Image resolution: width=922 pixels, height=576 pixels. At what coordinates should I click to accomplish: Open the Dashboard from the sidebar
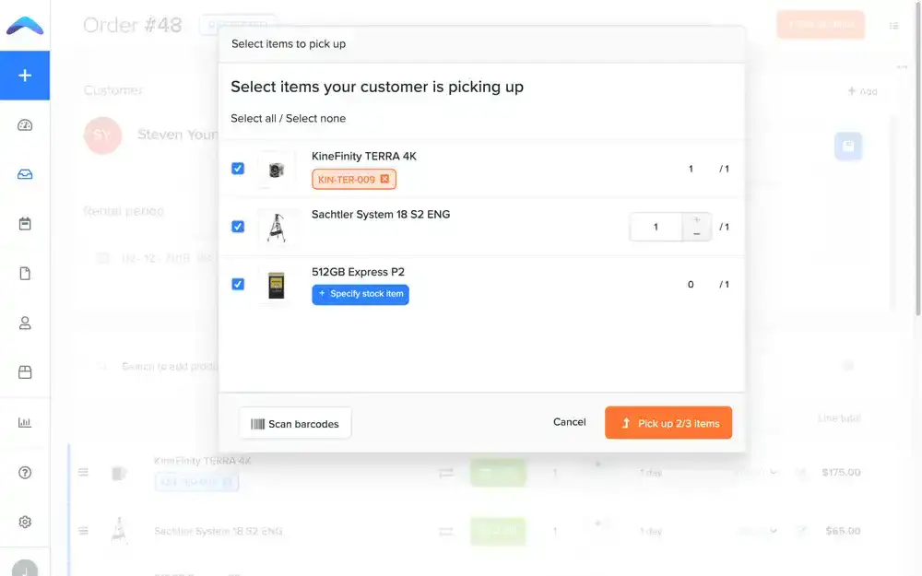25,124
